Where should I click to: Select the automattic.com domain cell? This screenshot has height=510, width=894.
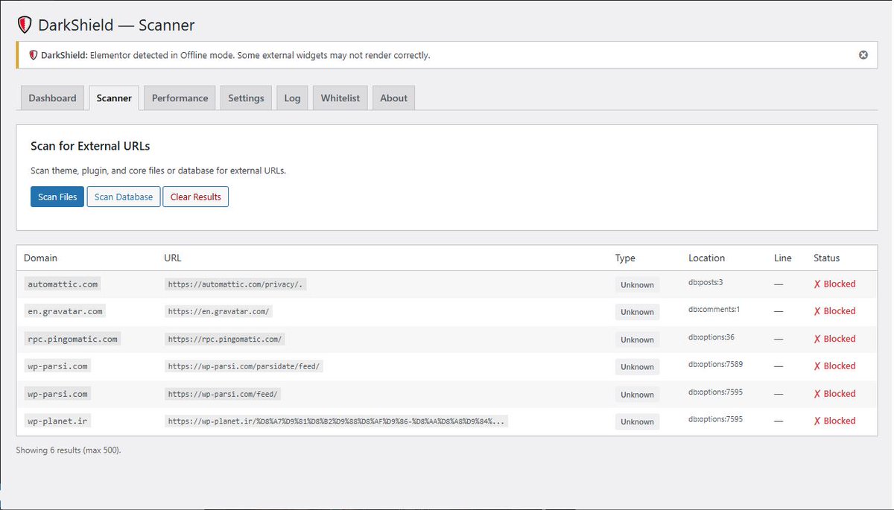click(x=62, y=284)
